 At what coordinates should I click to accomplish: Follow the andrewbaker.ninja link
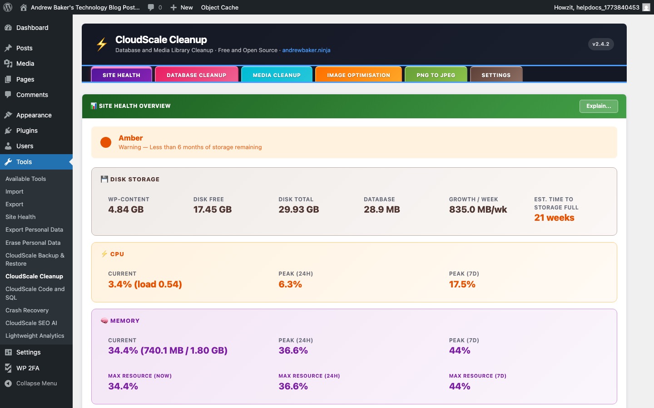coord(306,50)
